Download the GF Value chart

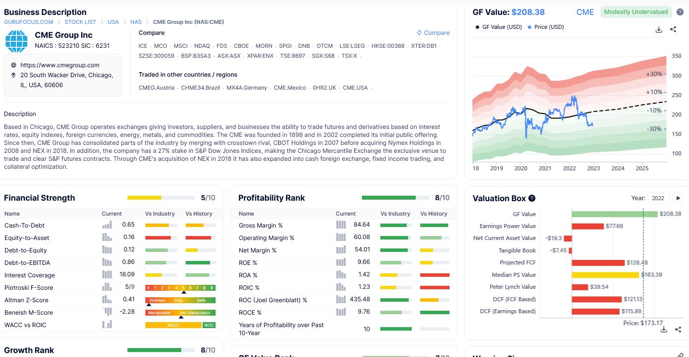[659, 29]
